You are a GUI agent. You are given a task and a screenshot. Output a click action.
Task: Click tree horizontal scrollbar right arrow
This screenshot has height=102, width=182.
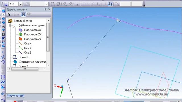[44, 69]
